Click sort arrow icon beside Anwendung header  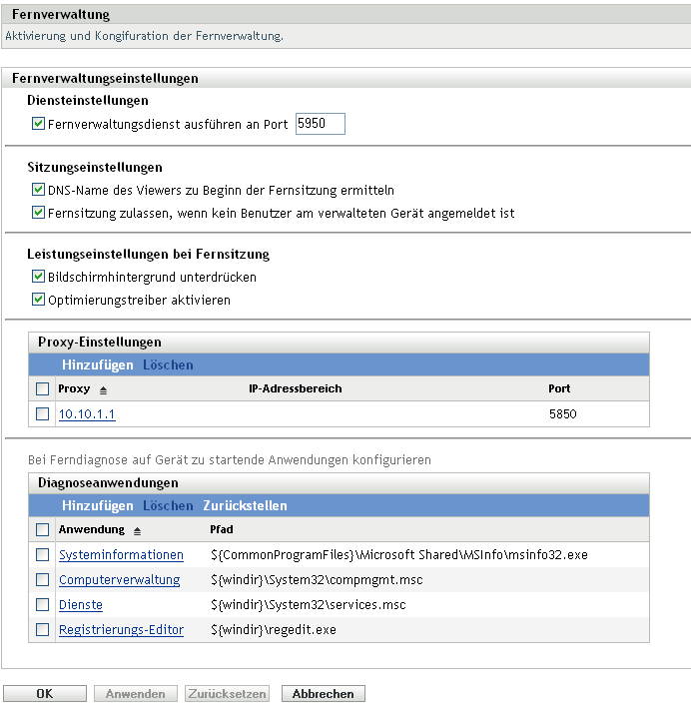click(x=137, y=530)
